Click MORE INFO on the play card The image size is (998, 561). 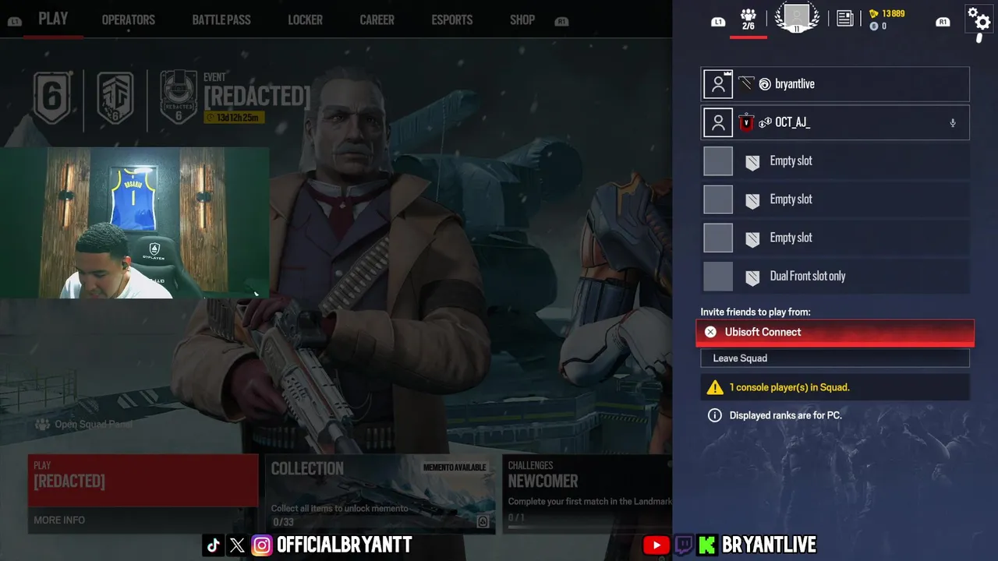59,520
